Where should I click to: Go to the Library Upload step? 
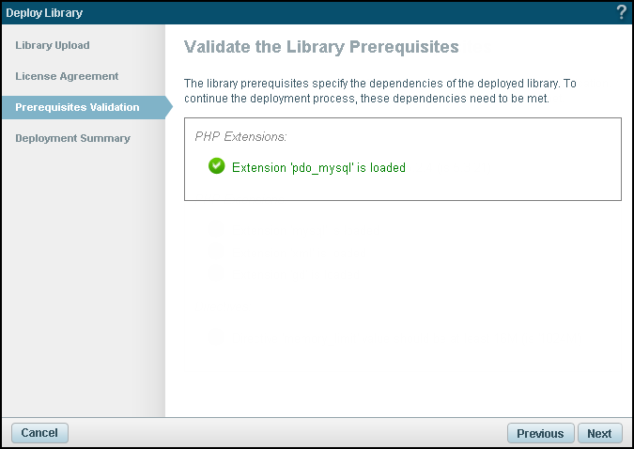click(x=53, y=45)
